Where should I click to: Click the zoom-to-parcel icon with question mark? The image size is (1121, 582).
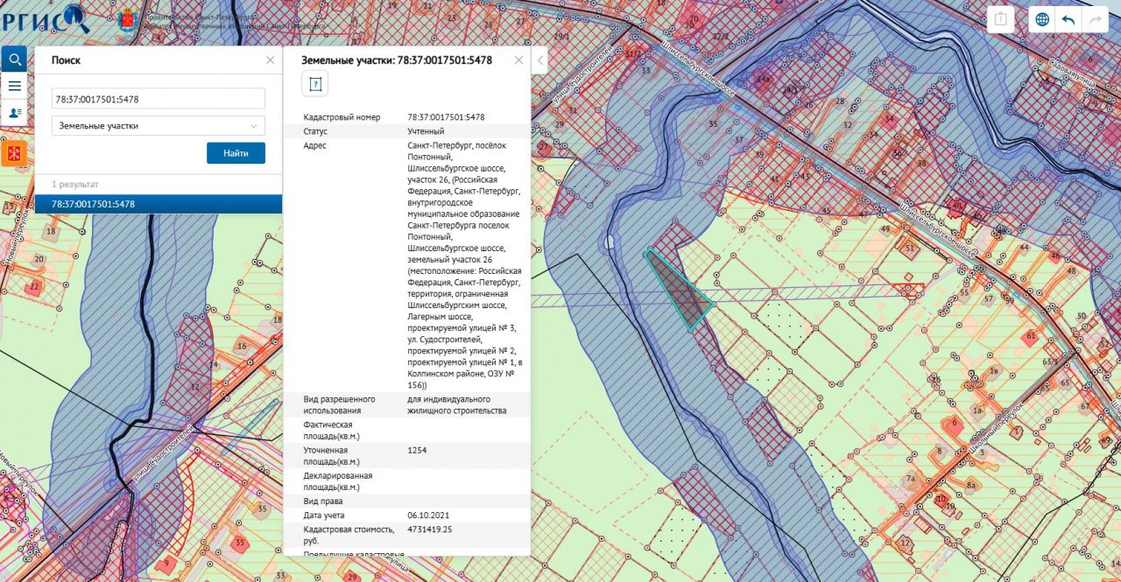[x=315, y=84]
